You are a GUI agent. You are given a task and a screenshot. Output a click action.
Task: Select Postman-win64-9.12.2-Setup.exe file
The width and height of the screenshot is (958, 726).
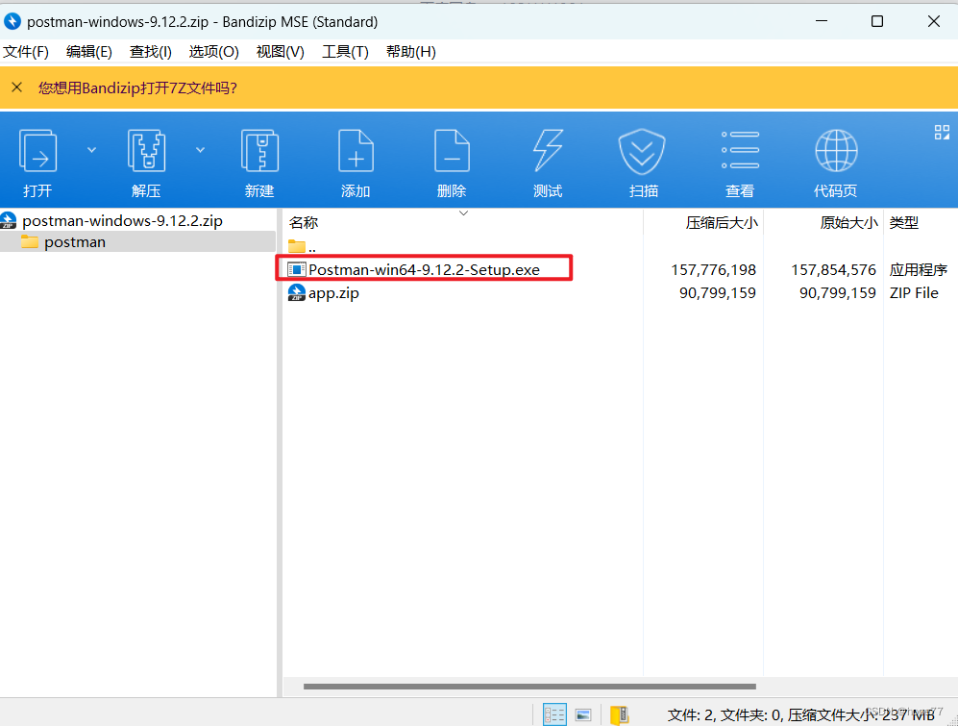coord(424,269)
